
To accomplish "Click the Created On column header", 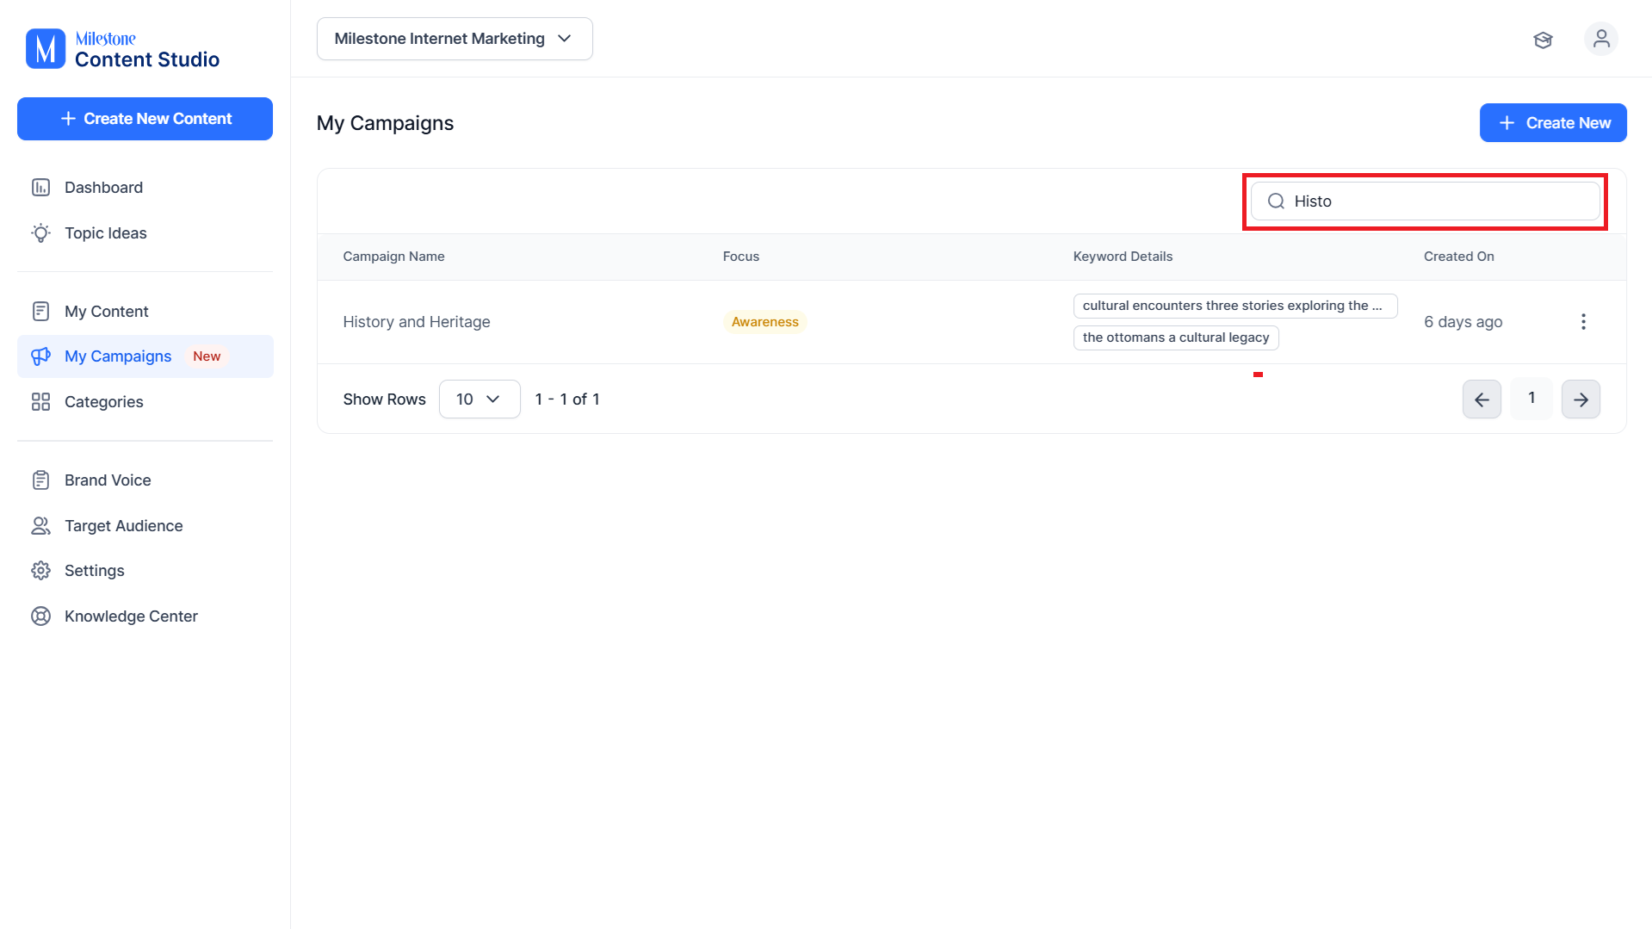I will 1459,257.
